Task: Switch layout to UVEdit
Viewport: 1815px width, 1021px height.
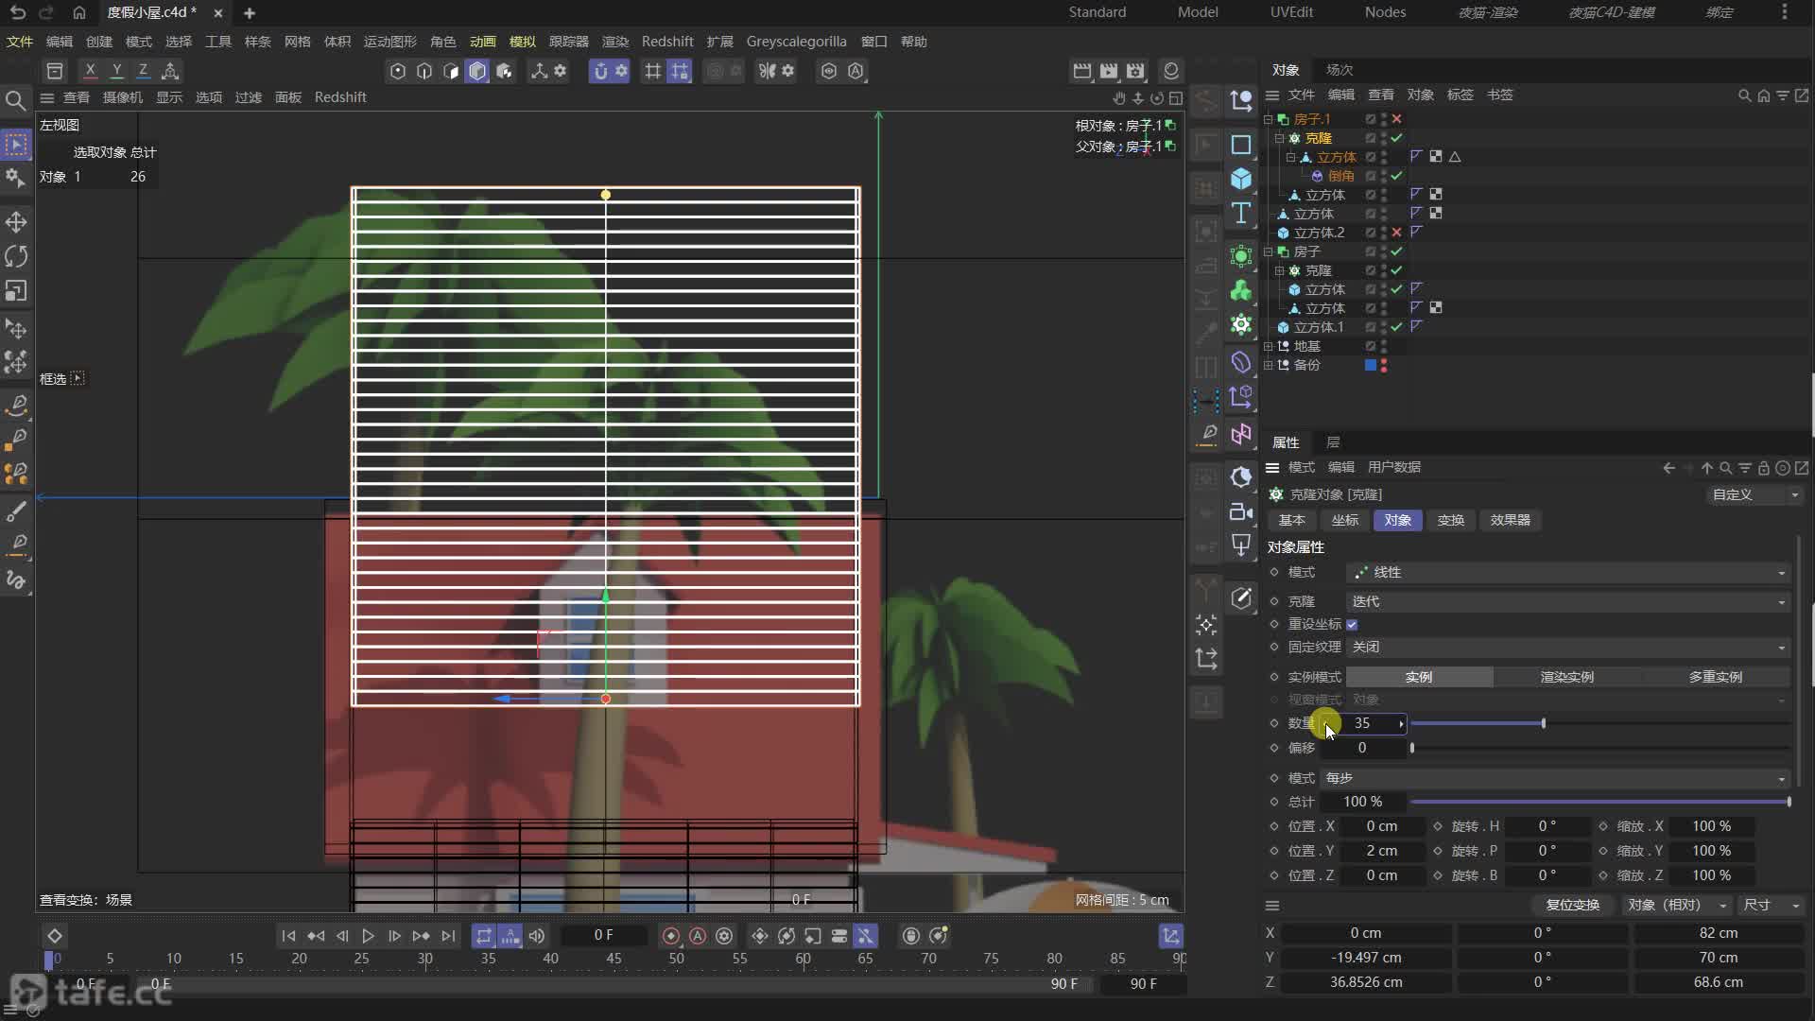Action: (1291, 12)
